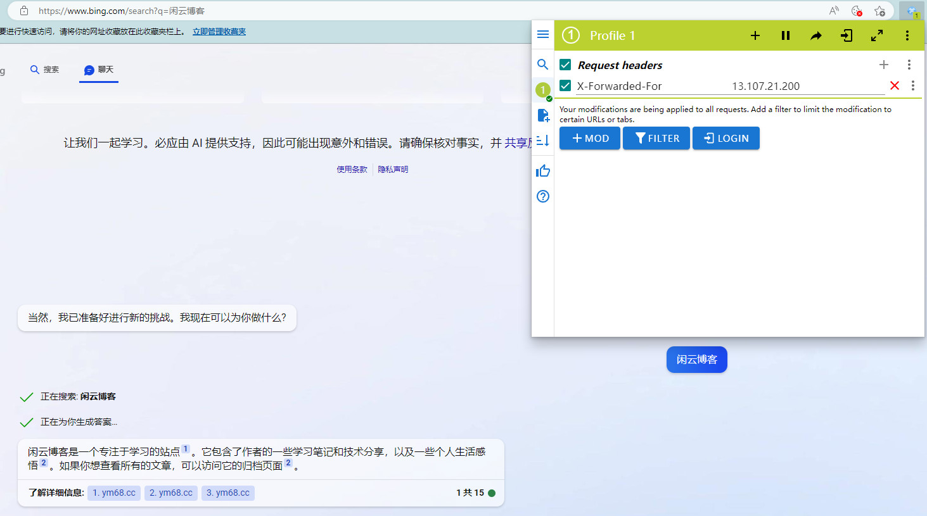The width and height of the screenshot is (927, 516).
Task: Open the 立即管理收藏夹 link
Action: 219,32
